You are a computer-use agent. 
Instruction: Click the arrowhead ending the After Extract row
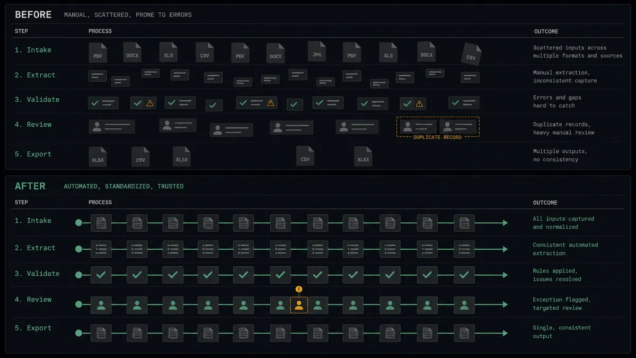(505, 249)
